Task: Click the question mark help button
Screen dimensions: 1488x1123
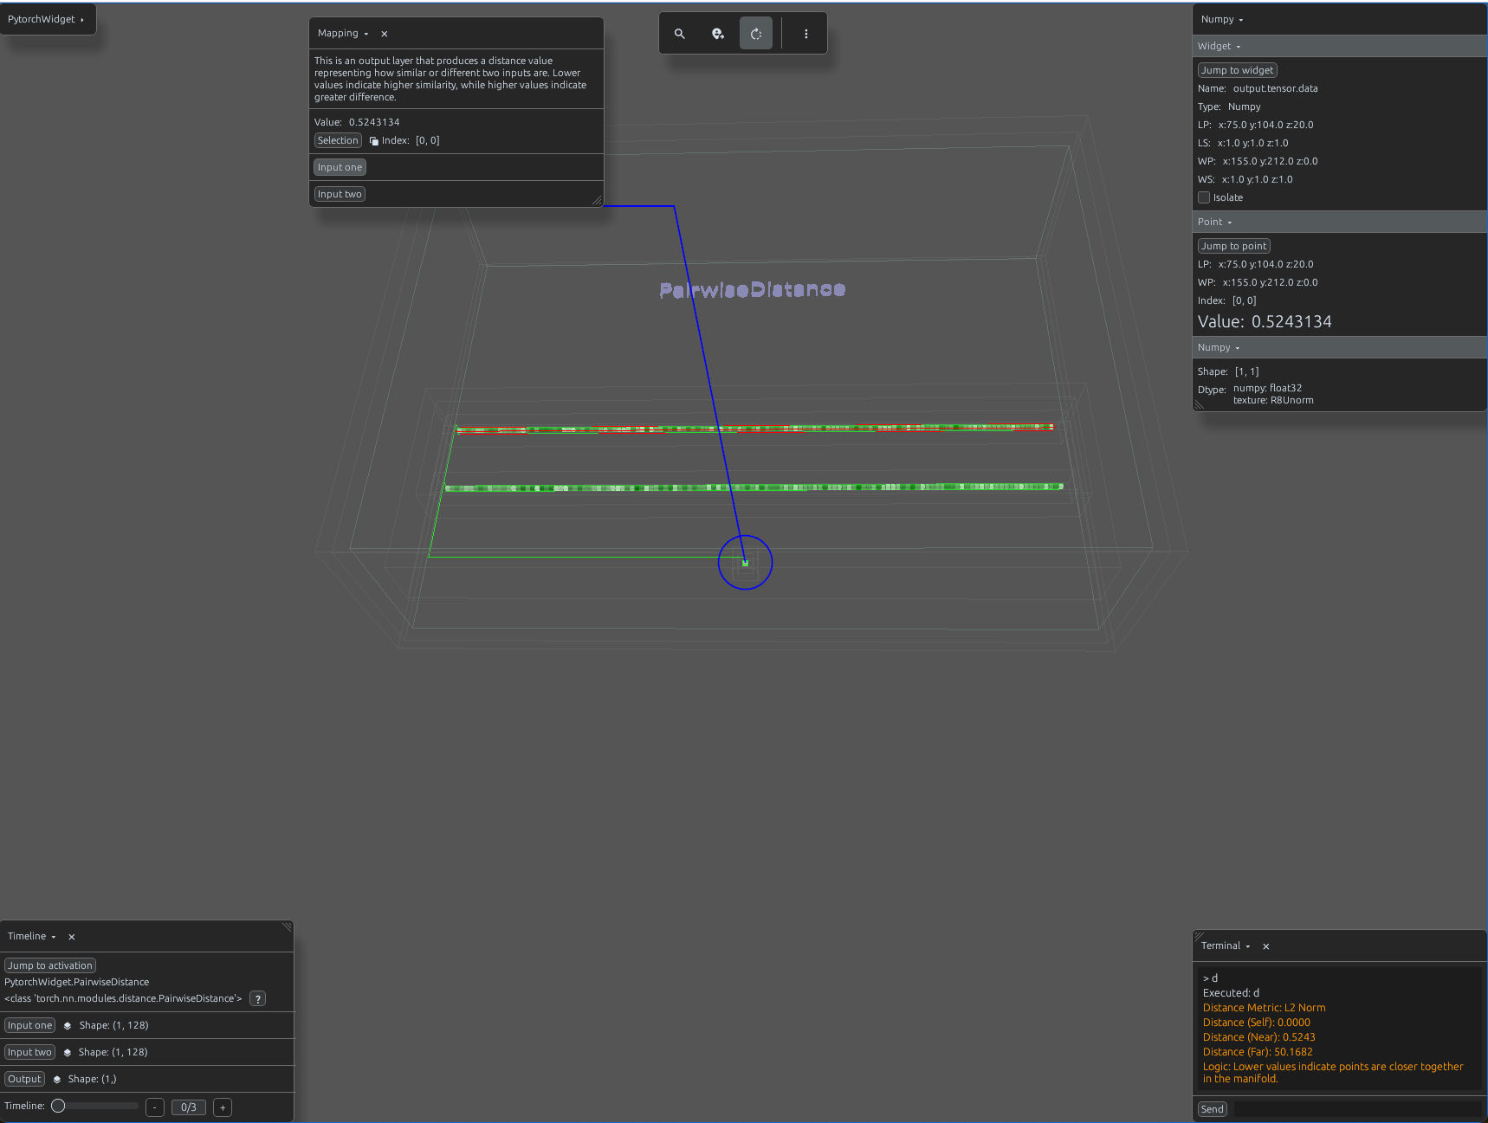Action: click(258, 998)
